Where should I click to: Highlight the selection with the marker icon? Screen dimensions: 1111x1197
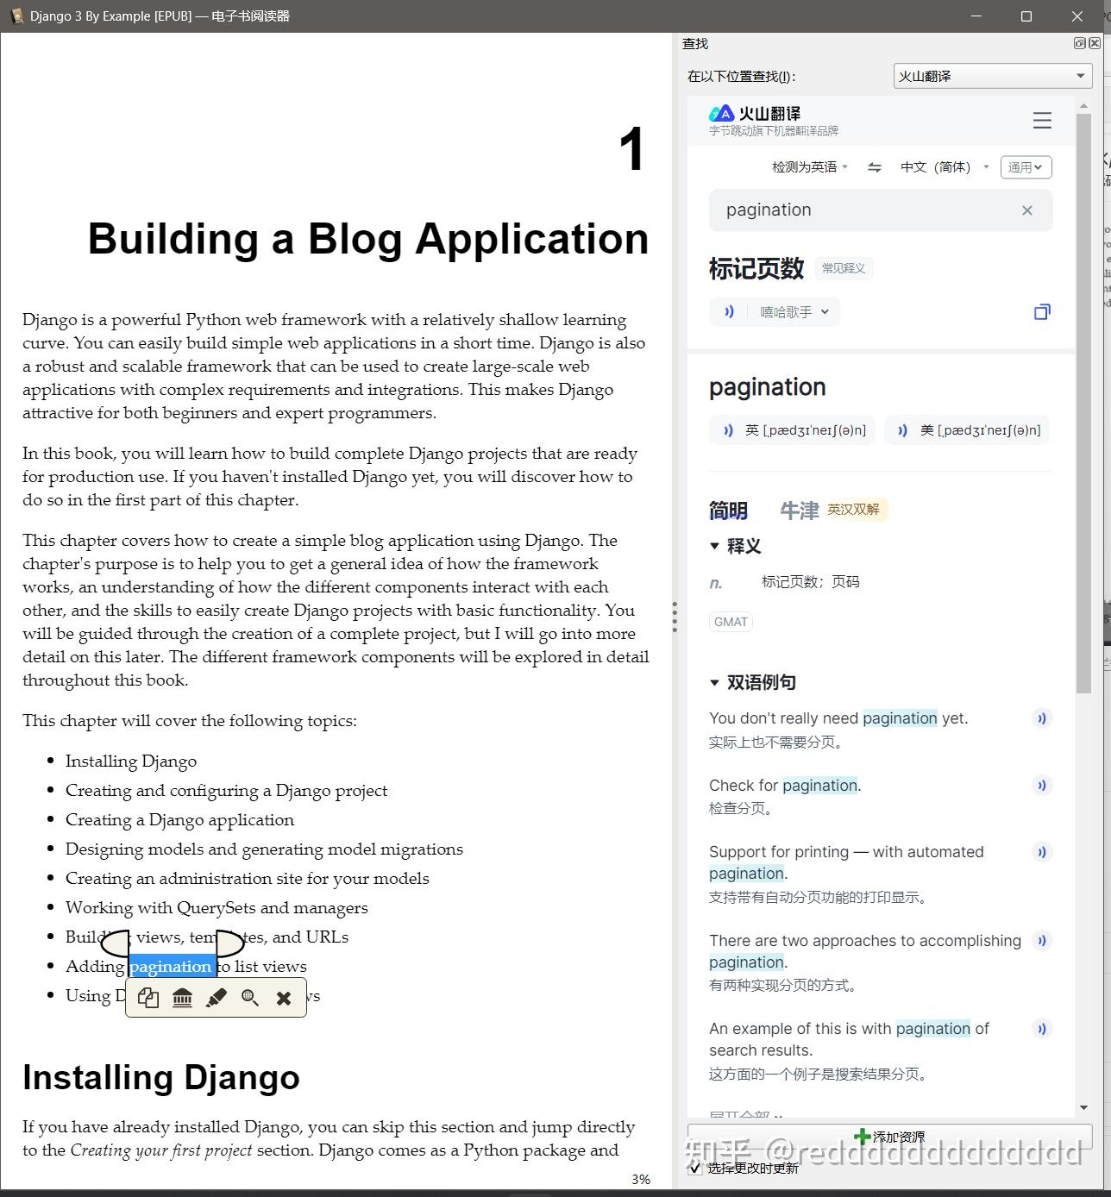pyautogui.click(x=216, y=998)
